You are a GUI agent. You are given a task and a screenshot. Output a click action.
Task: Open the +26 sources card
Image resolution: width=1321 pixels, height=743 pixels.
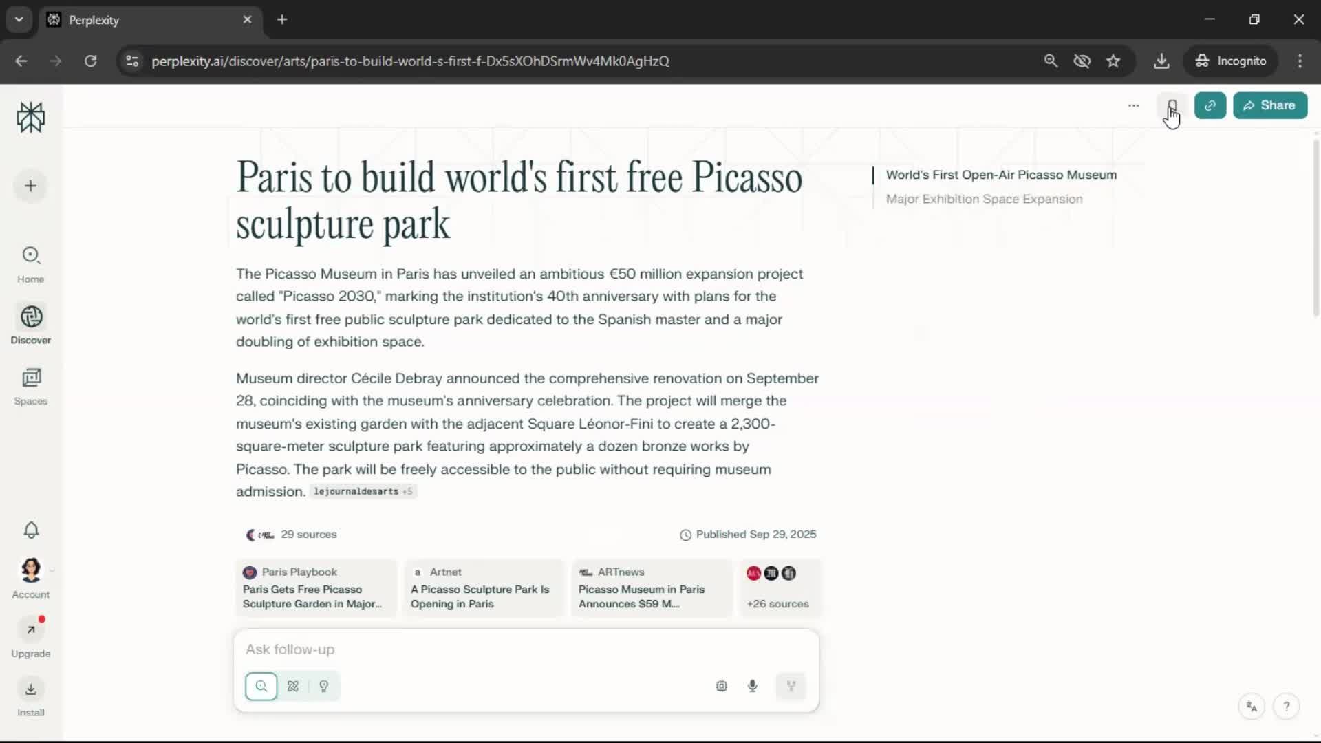coord(779,589)
